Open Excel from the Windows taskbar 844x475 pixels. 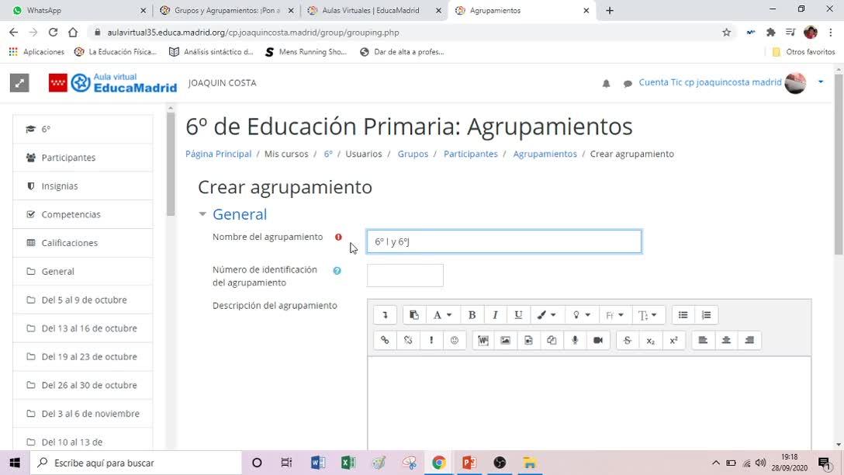click(348, 463)
